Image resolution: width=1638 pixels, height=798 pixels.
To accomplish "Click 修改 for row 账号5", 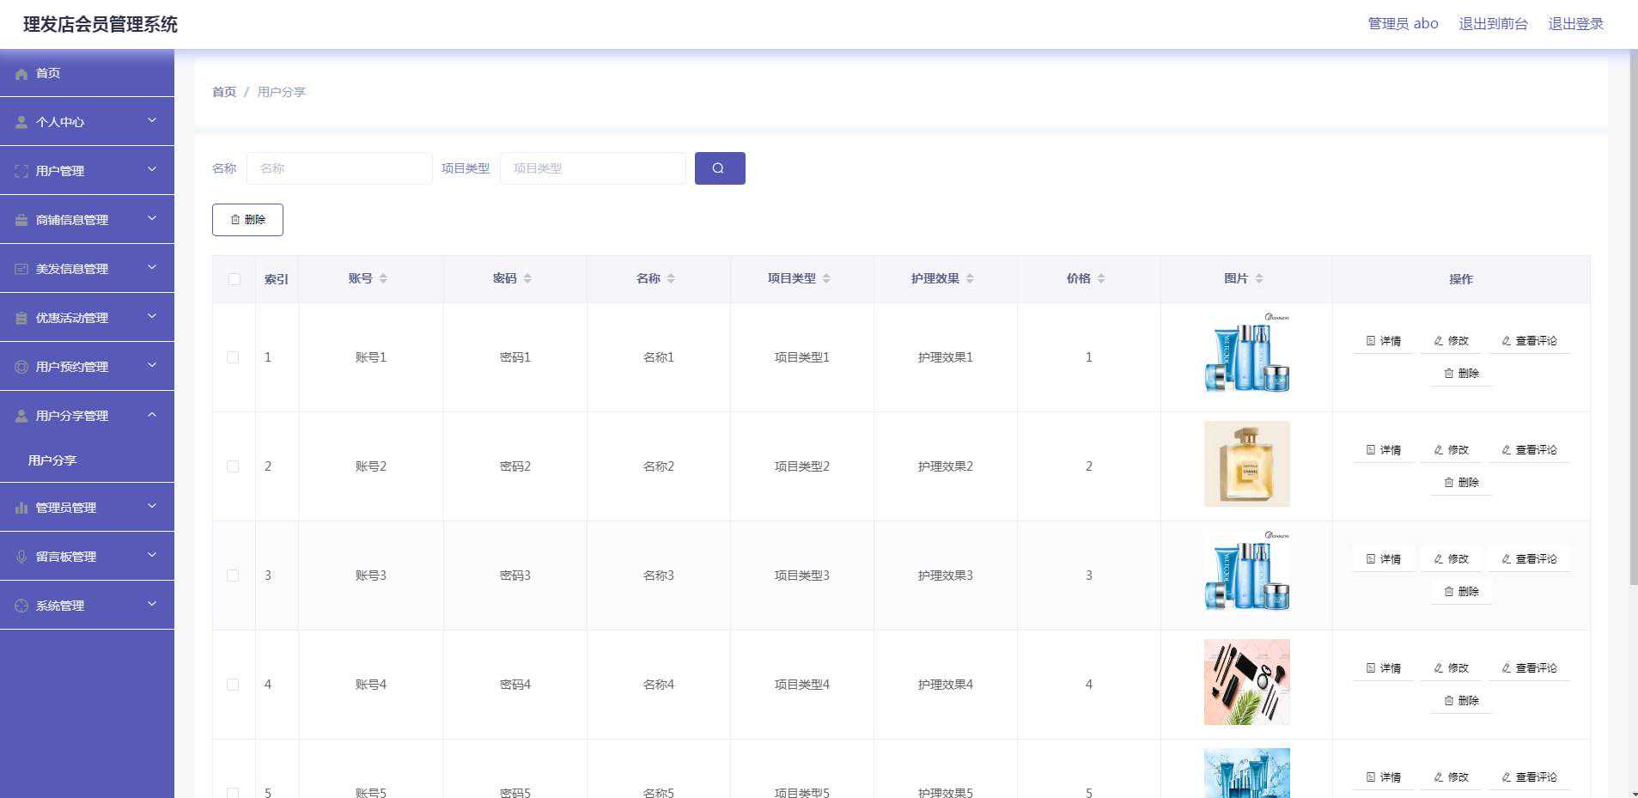I will click(1452, 777).
